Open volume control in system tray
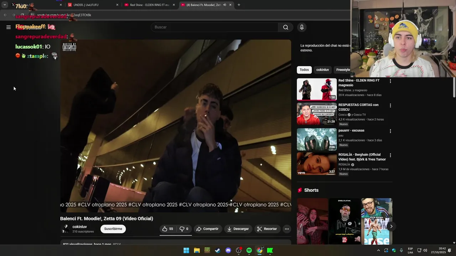The image size is (456, 256). tap(425, 250)
